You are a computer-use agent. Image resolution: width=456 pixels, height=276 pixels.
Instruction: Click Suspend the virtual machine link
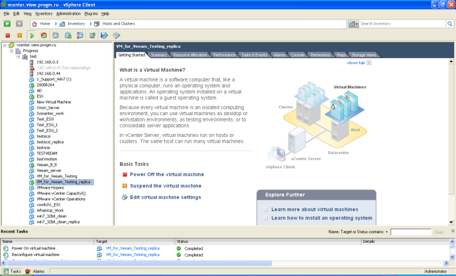pos(165,186)
